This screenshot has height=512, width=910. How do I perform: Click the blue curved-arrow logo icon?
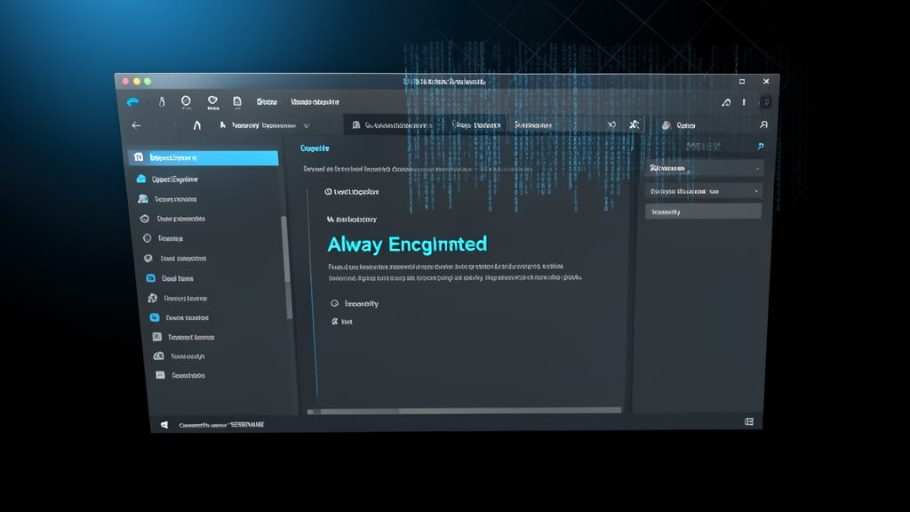pos(133,102)
